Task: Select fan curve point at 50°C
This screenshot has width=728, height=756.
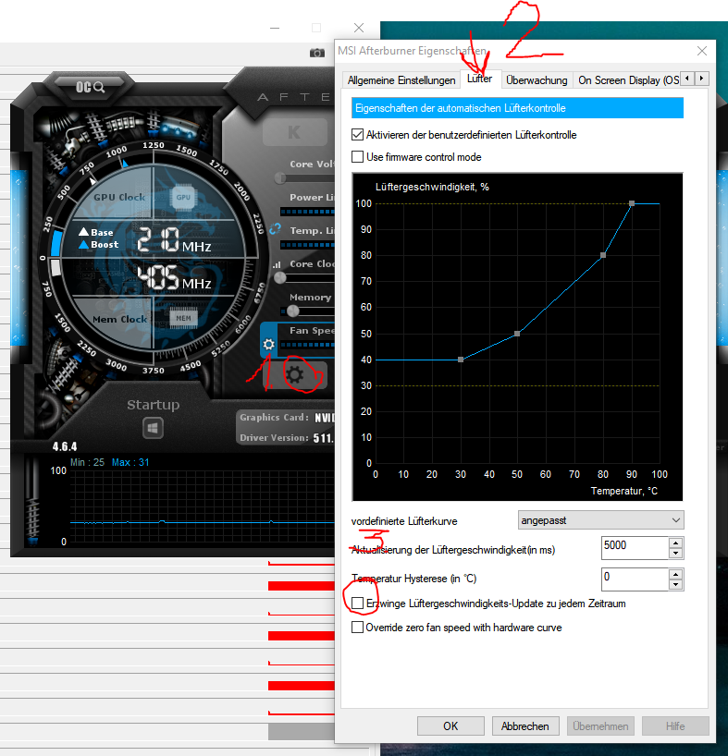Action: click(517, 334)
